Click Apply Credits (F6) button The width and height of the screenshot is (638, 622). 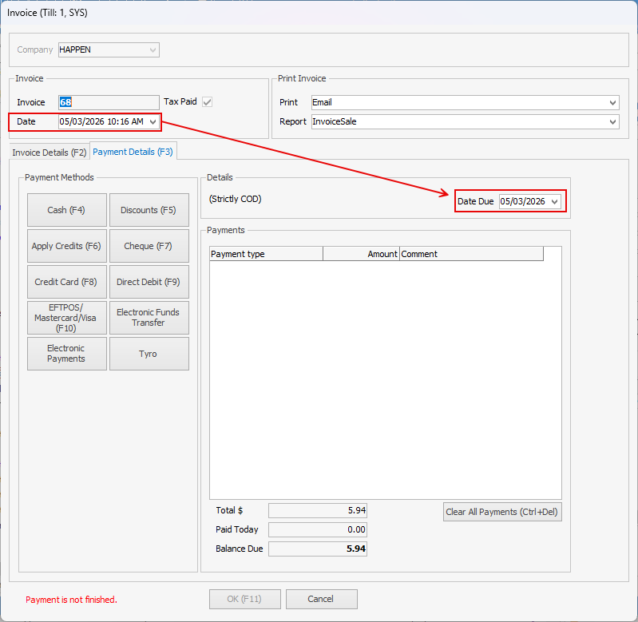point(67,246)
